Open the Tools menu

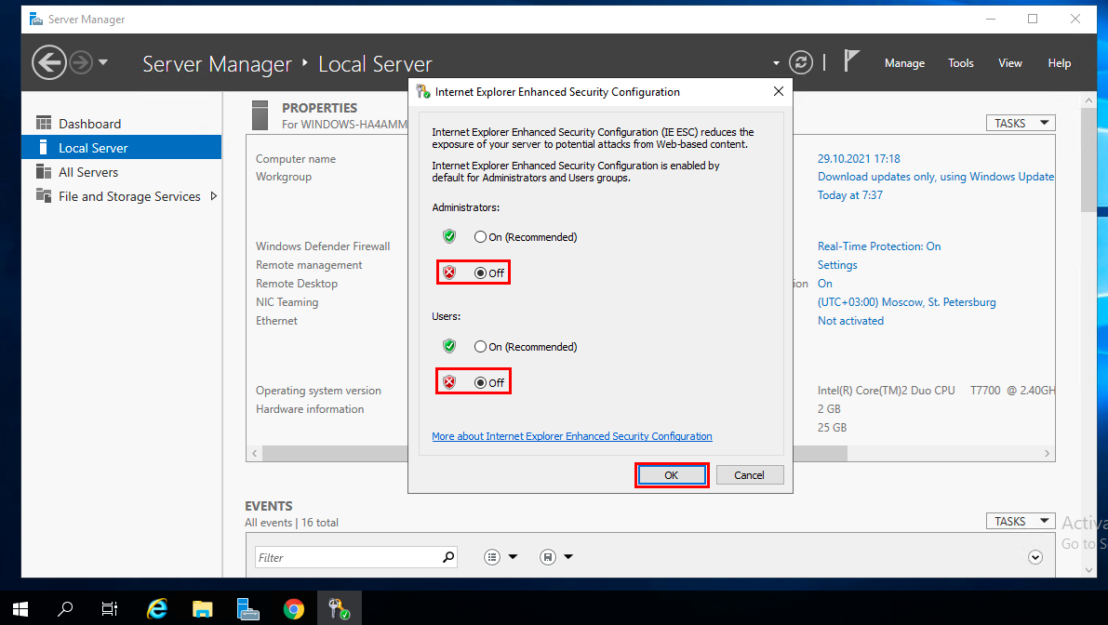[960, 63]
